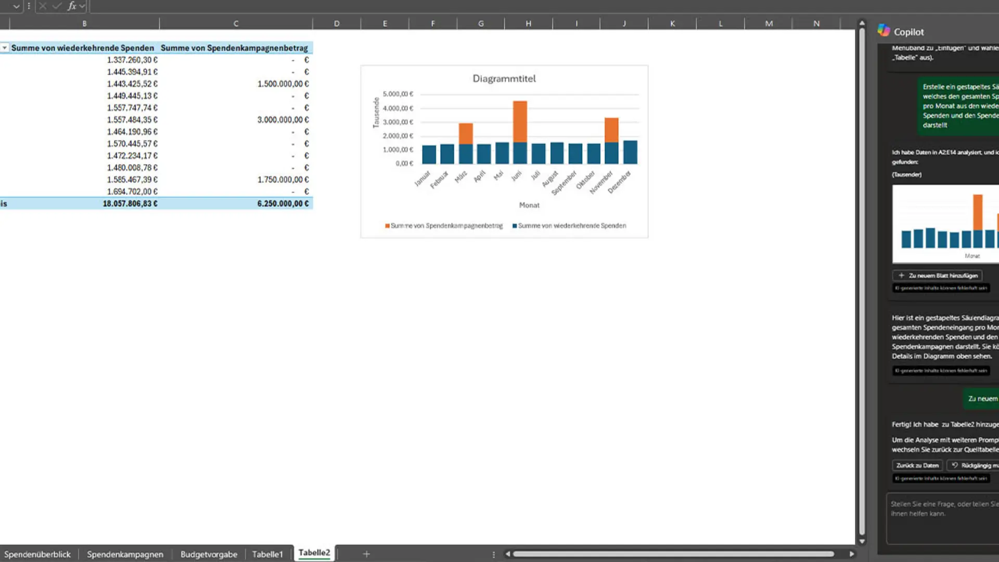Expand the small arrow next to fx
Image resolution: width=999 pixels, height=562 pixels.
coord(82,6)
